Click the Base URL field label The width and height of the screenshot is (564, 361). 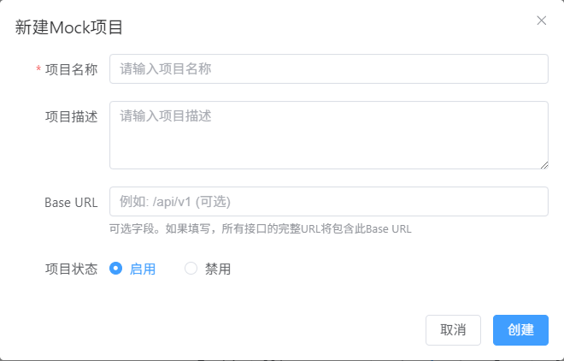[71, 202]
